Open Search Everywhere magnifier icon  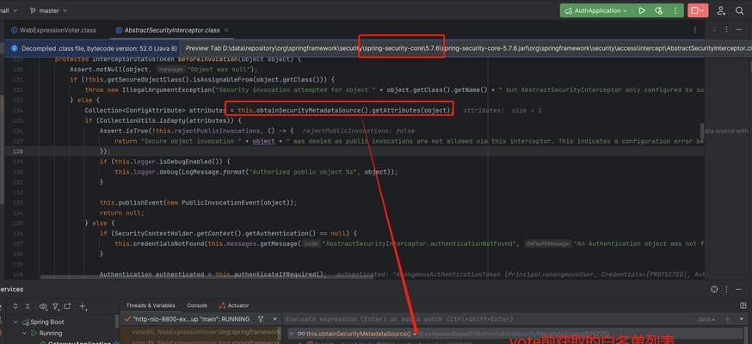tap(739, 10)
